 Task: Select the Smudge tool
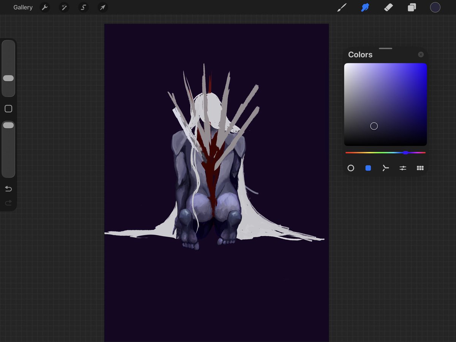(365, 7)
